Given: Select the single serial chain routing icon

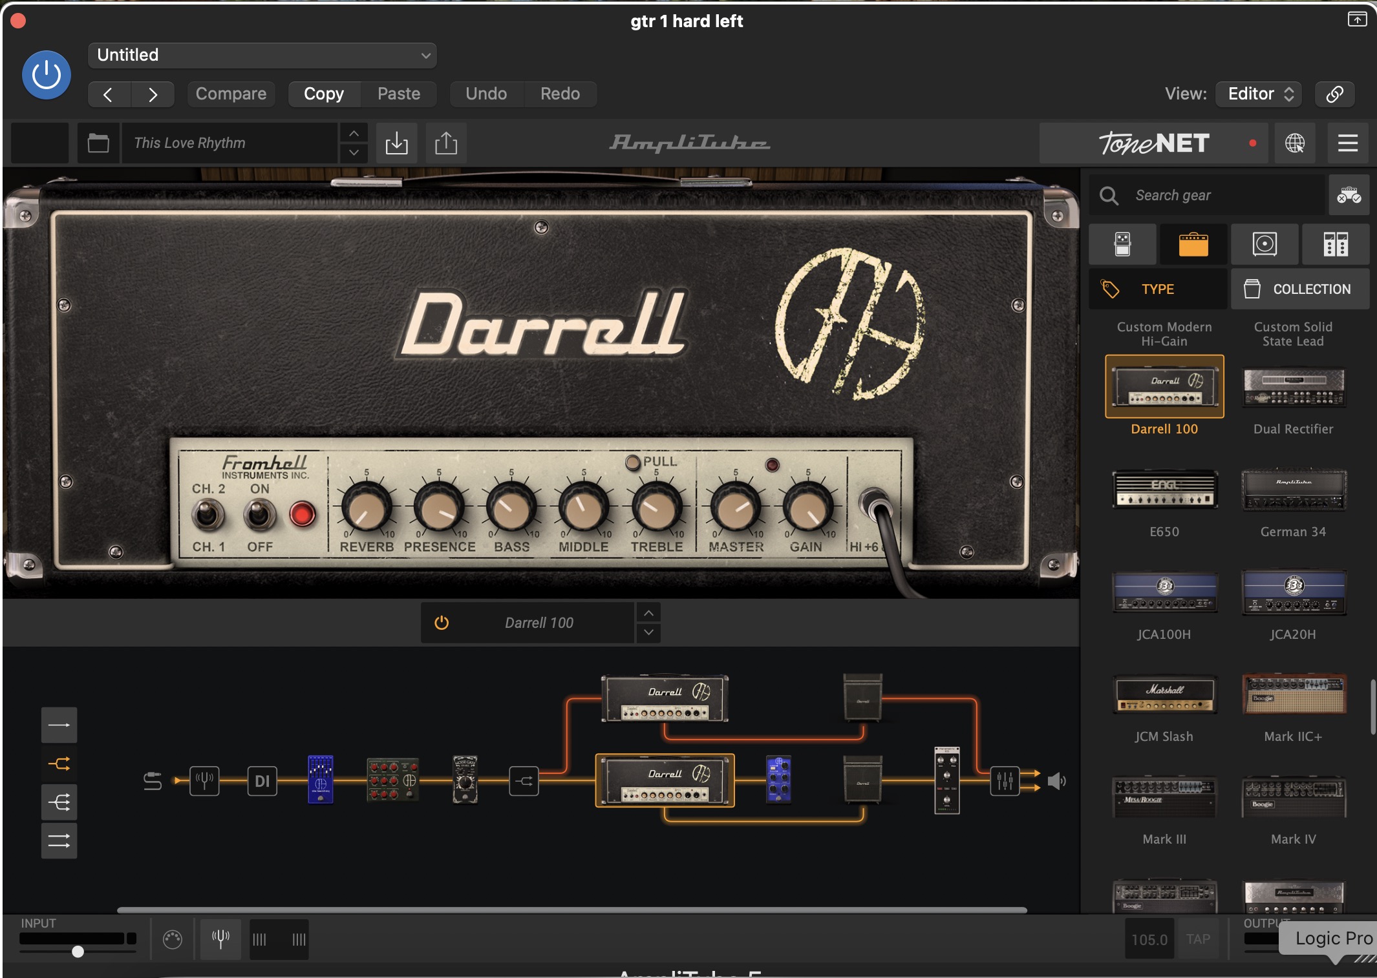Looking at the screenshot, I should pyautogui.click(x=59, y=725).
